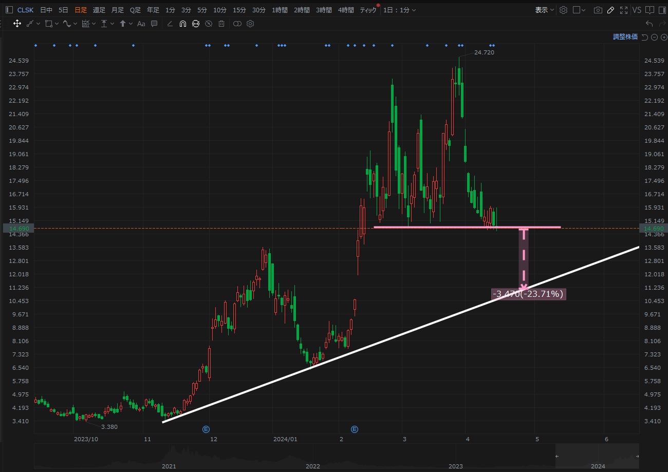Click the 14.690 current price tag on left axis
Viewport: 668px width, 472px height.
pos(18,229)
